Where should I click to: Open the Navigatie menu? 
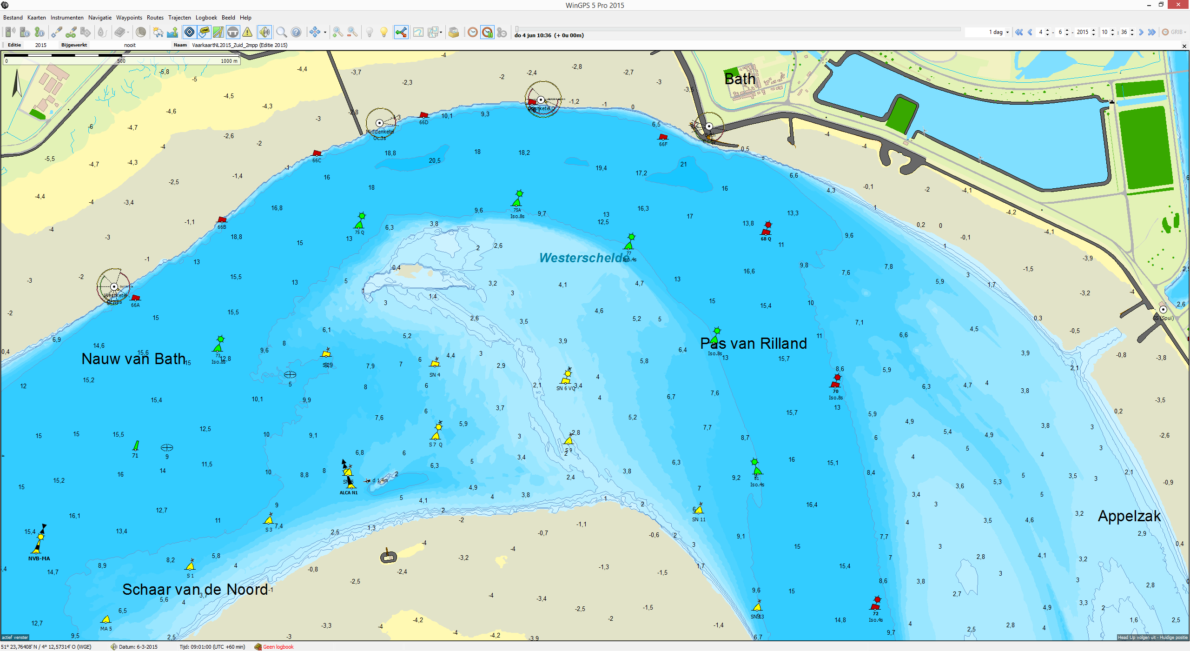[100, 18]
